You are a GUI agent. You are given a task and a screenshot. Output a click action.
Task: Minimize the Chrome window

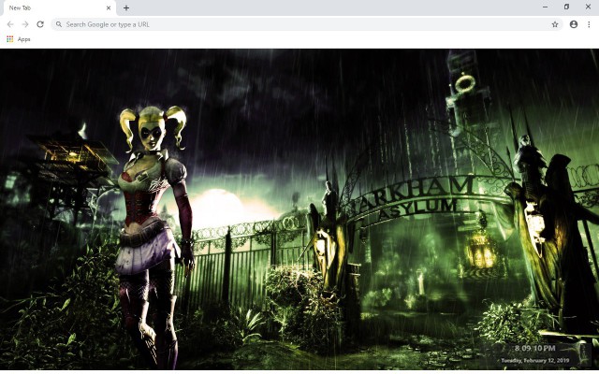(x=545, y=7)
